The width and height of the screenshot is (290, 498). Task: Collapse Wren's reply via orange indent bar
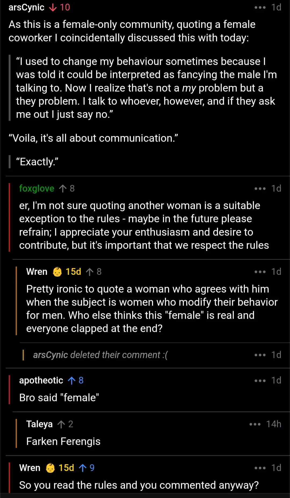(16, 301)
